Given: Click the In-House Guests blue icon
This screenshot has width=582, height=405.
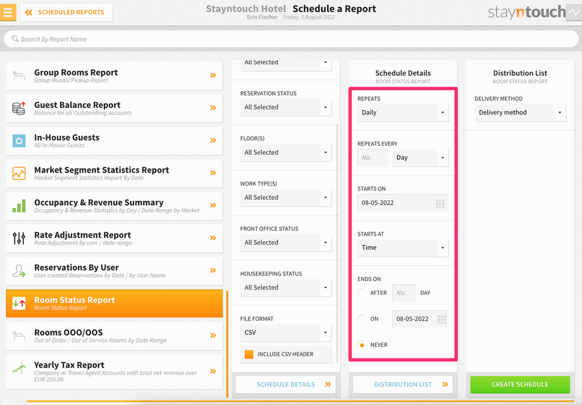Looking at the screenshot, I should pyautogui.click(x=19, y=141).
